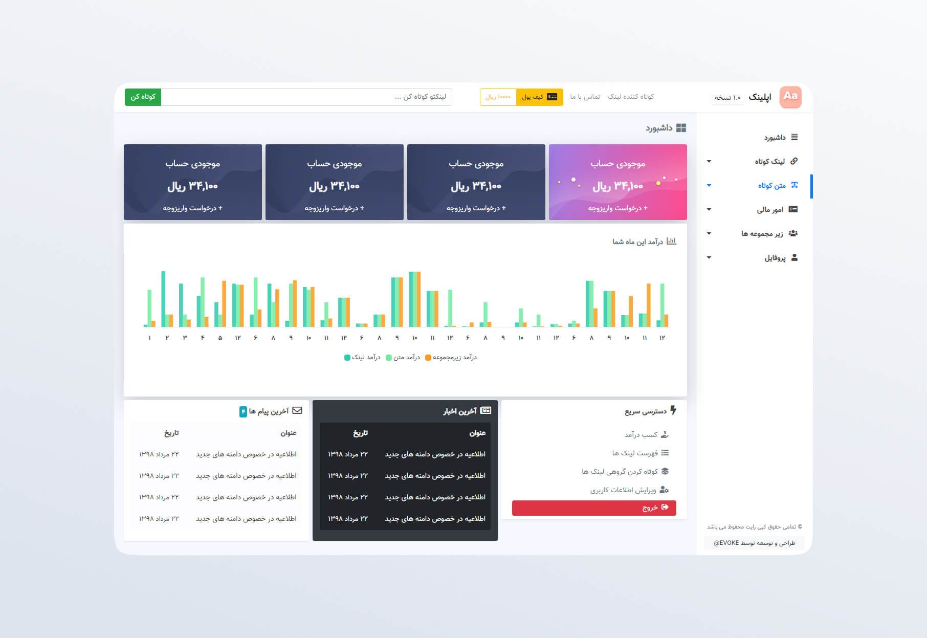Click the logout arrow icon
Screen dimensions: 927x638
click(665, 508)
